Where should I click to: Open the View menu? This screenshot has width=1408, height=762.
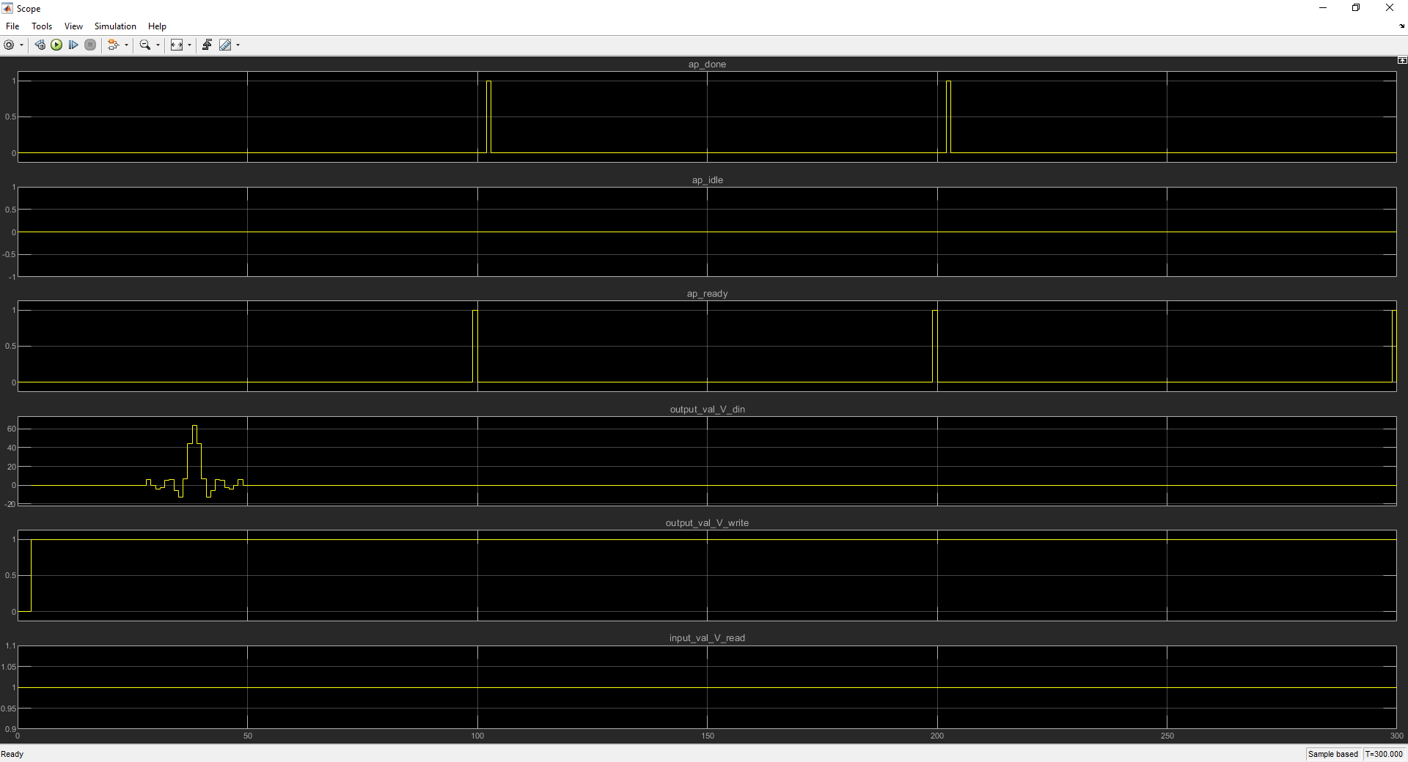click(x=73, y=26)
